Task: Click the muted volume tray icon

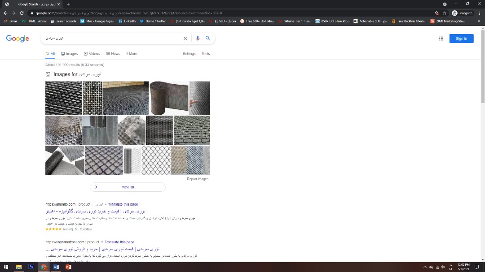Action: pos(443,267)
